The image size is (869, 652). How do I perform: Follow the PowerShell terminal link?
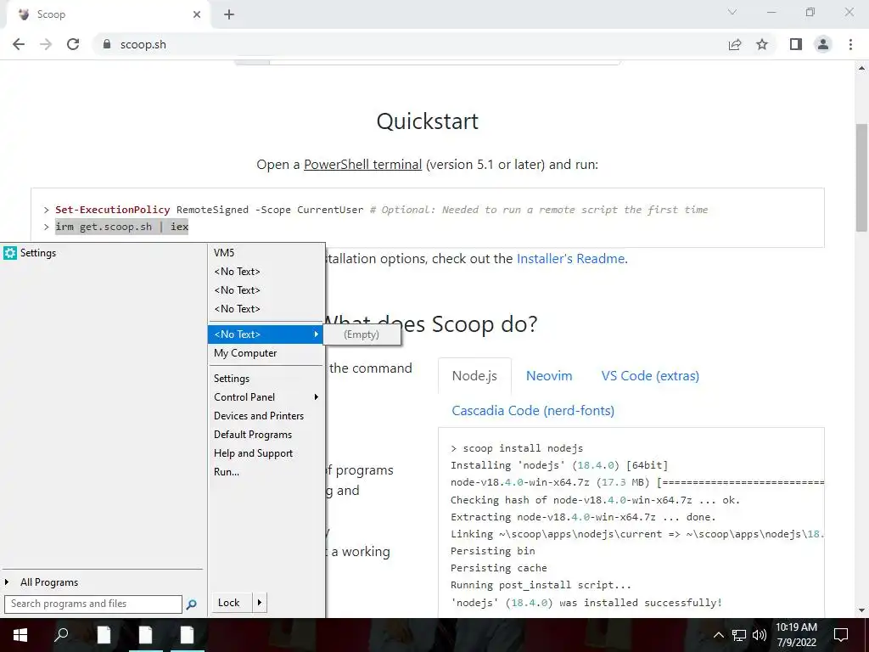363,165
